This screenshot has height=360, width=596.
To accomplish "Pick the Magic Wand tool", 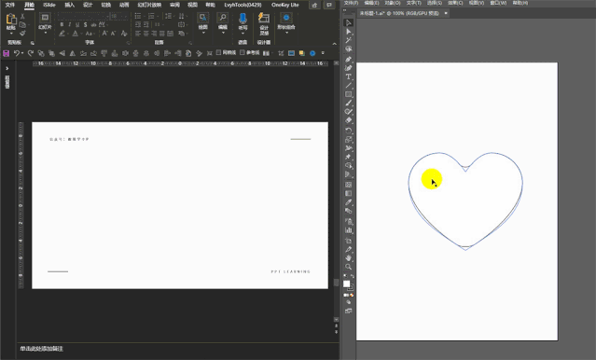I will click(x=348, y=40).
